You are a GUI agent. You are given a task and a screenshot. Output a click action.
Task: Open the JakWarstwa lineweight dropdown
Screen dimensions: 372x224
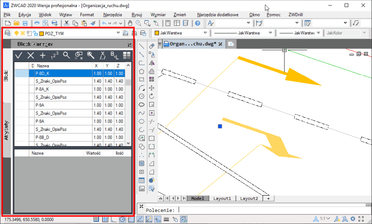319,33
